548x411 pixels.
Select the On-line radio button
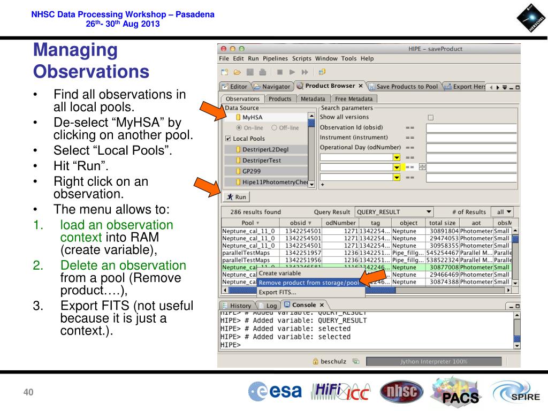click(239, 128)
